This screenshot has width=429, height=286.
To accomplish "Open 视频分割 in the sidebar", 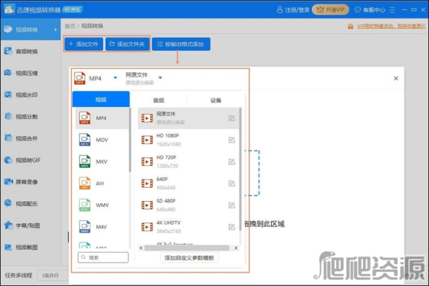I will point(30,116).
